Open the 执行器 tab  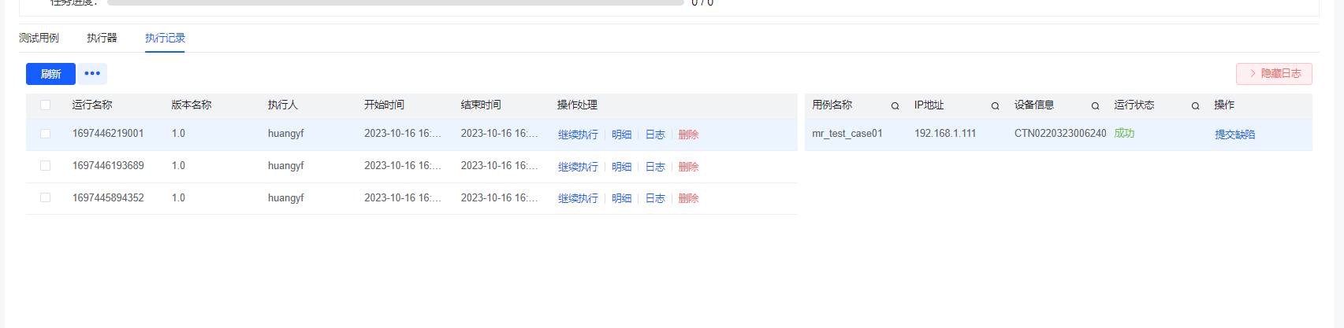102,38
